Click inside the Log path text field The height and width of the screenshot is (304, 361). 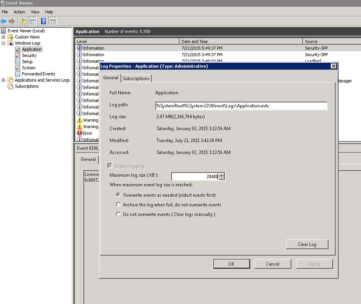[241, 106]
